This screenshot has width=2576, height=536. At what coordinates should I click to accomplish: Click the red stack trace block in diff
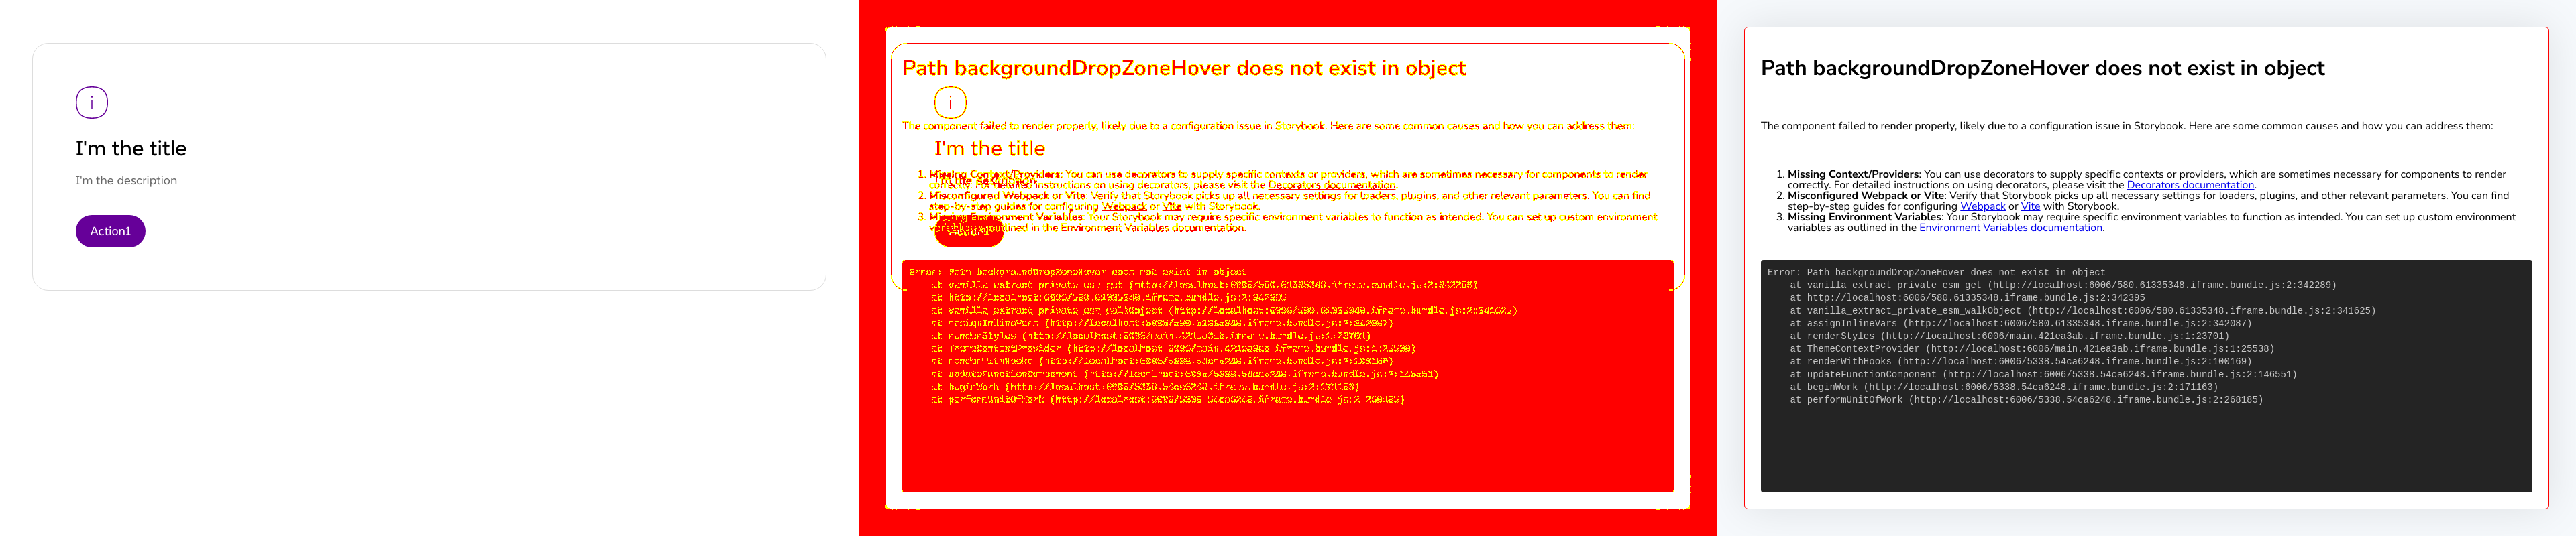pyautogui.click(x=1288, y=377)
